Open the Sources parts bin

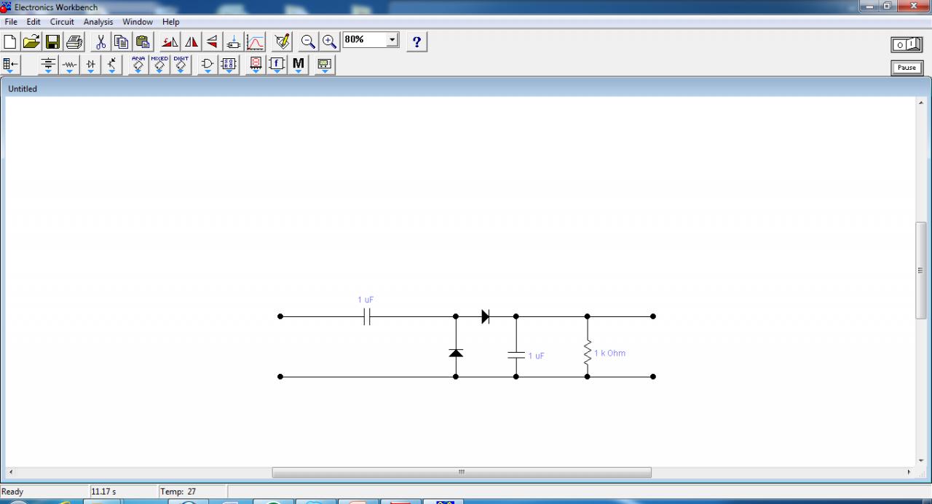tap(48, 65)
